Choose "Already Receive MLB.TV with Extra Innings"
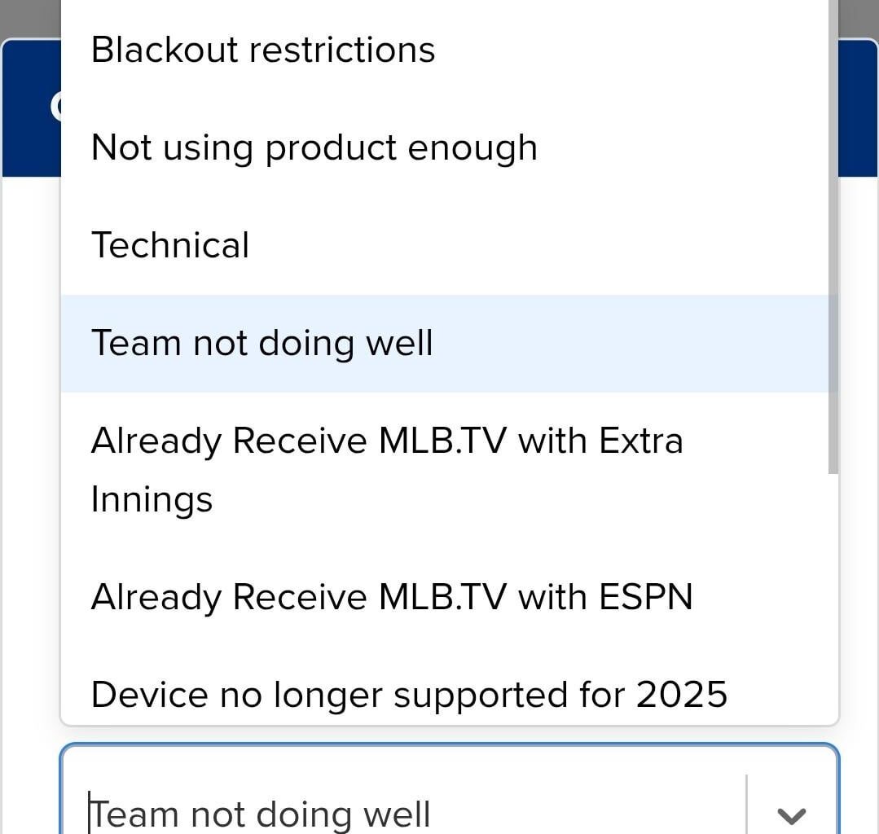Image resolution: width=879 pixels, height=834 pixels. point(386,469)
